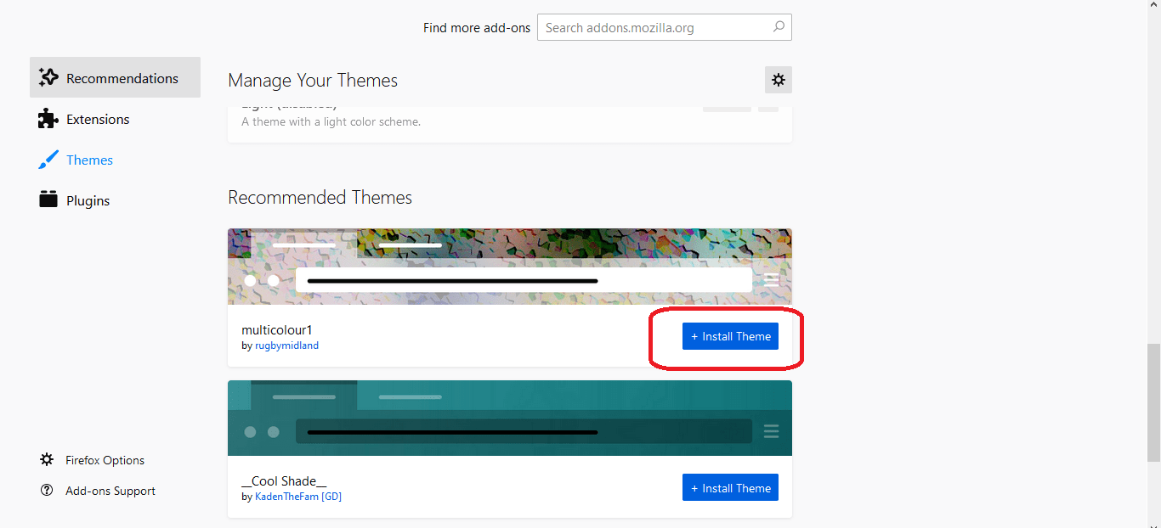Click the Recommendations sparkle icon

(48, 78)
